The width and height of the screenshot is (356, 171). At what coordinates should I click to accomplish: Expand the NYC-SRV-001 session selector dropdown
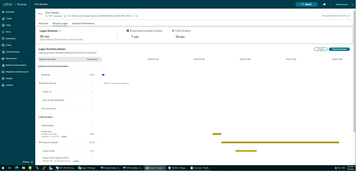(x=133, y=16)
